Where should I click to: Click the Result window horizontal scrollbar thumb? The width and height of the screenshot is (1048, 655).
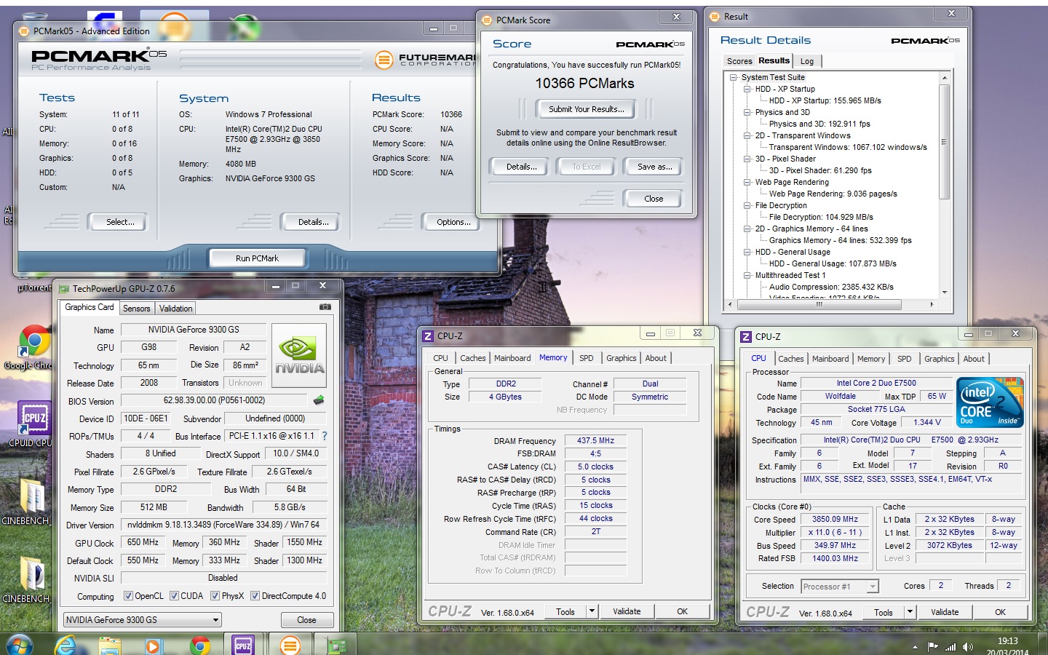(819, 305)
